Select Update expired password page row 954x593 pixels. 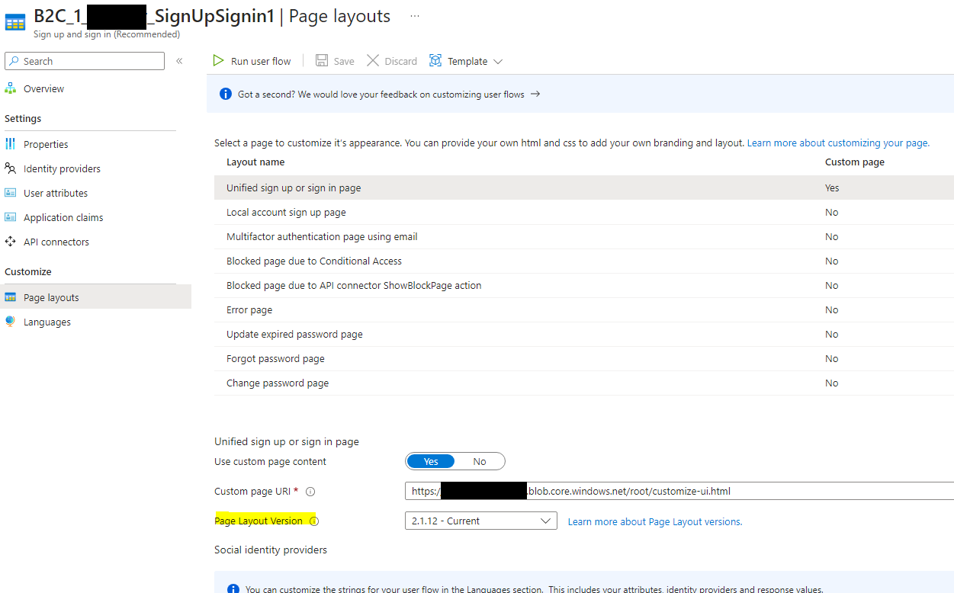[x=583, y=334]
